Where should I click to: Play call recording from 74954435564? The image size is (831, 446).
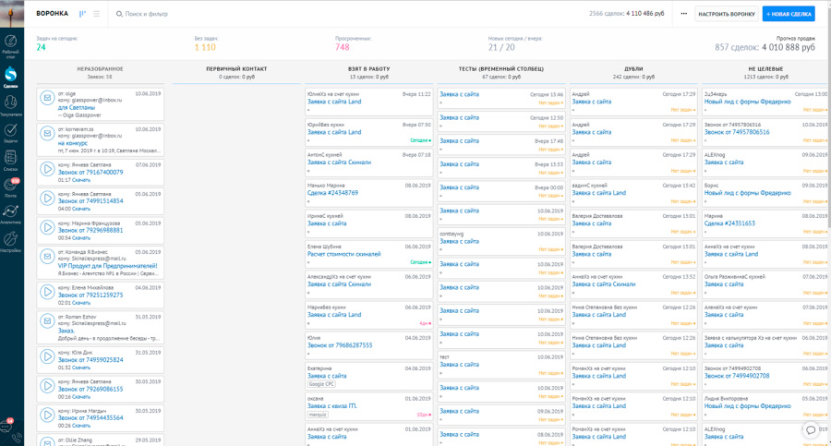click(x=47, y=415)
